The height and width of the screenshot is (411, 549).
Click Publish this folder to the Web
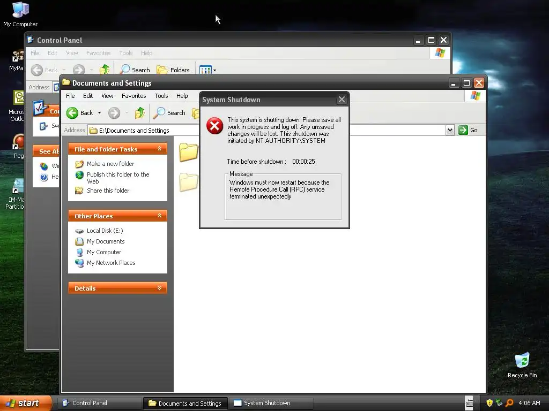(x=118, y=178)
